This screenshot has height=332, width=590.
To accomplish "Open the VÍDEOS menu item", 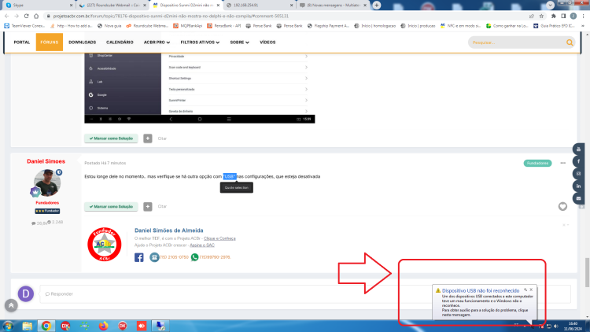I will tap(267, 42).
